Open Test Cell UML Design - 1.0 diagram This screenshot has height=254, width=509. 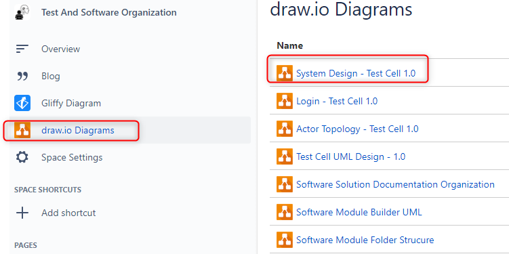pos(351,156)
